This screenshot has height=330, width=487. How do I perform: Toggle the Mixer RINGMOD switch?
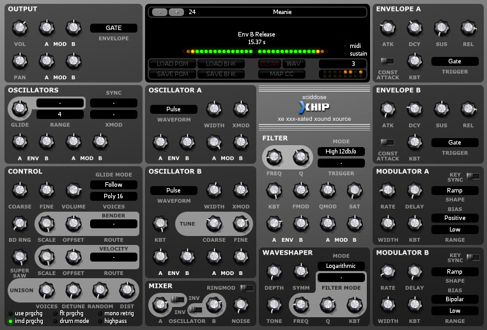pyautogui.click(x=247, y=288)
